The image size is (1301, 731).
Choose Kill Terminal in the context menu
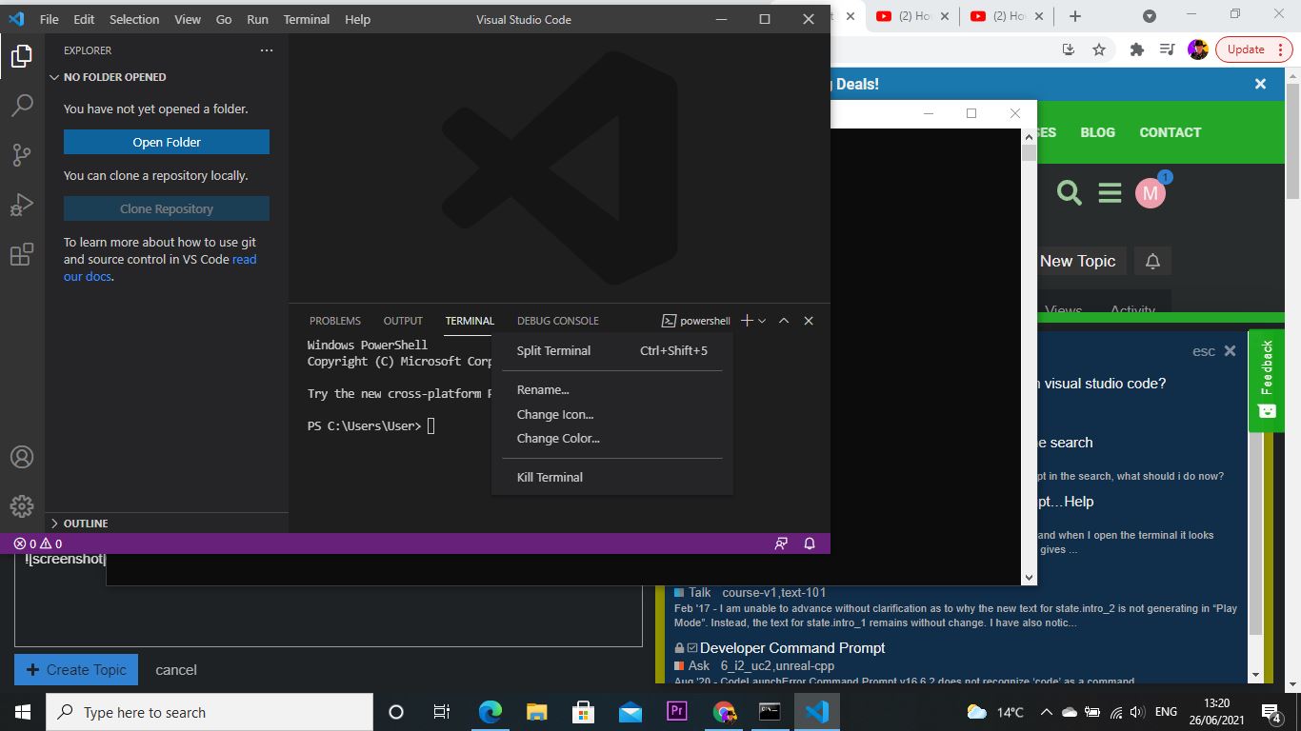tap(550, 477)
